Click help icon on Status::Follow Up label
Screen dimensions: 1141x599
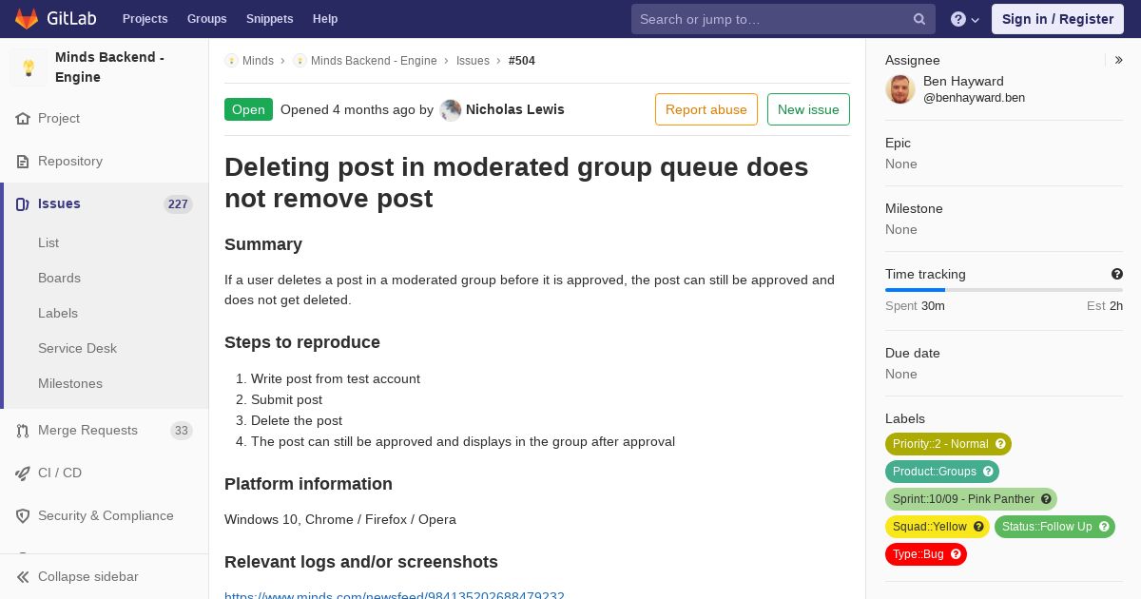(x=1104, y=527)
